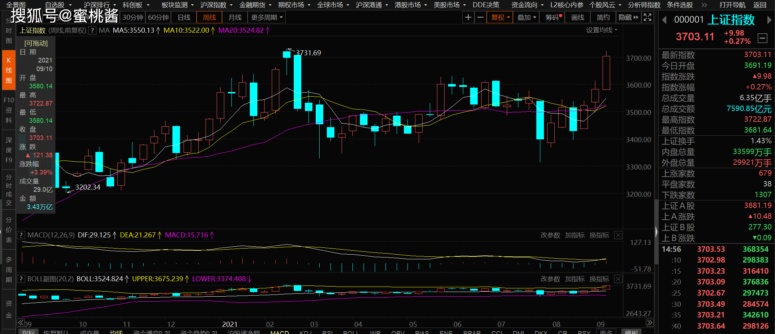Click 返回 back button

point(760,5)
